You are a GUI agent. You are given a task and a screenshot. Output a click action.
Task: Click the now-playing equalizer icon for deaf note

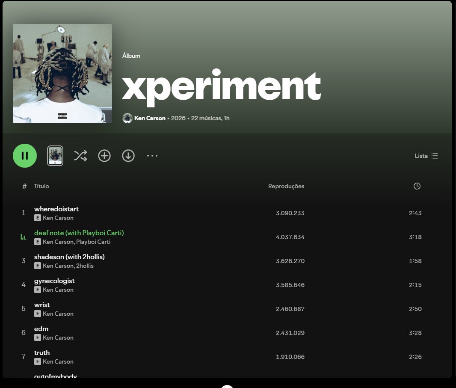[24, 237]
